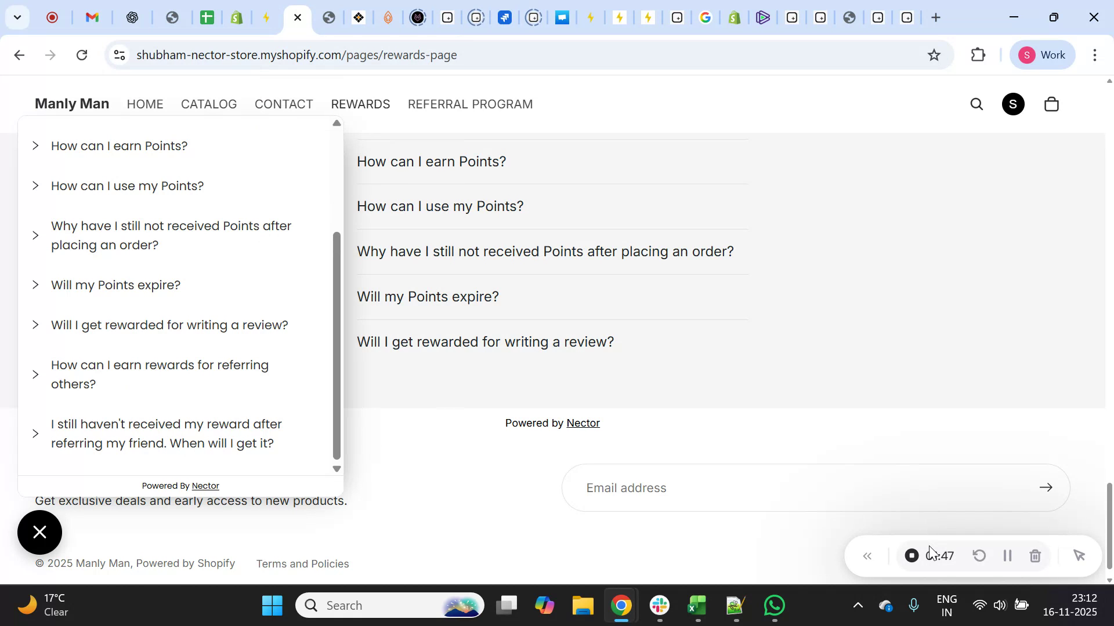Open the "Terms and Policies" link
Screen dimensions: 1114x626
(x=302, y=563)
